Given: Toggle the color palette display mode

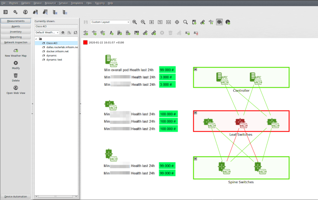Looking at the screenshot, I should coord(219,22).
